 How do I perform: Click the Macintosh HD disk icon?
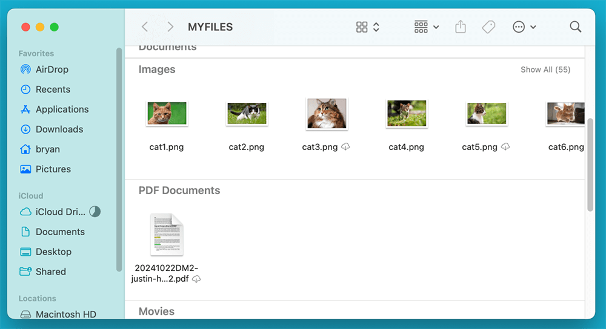point(25,314)
